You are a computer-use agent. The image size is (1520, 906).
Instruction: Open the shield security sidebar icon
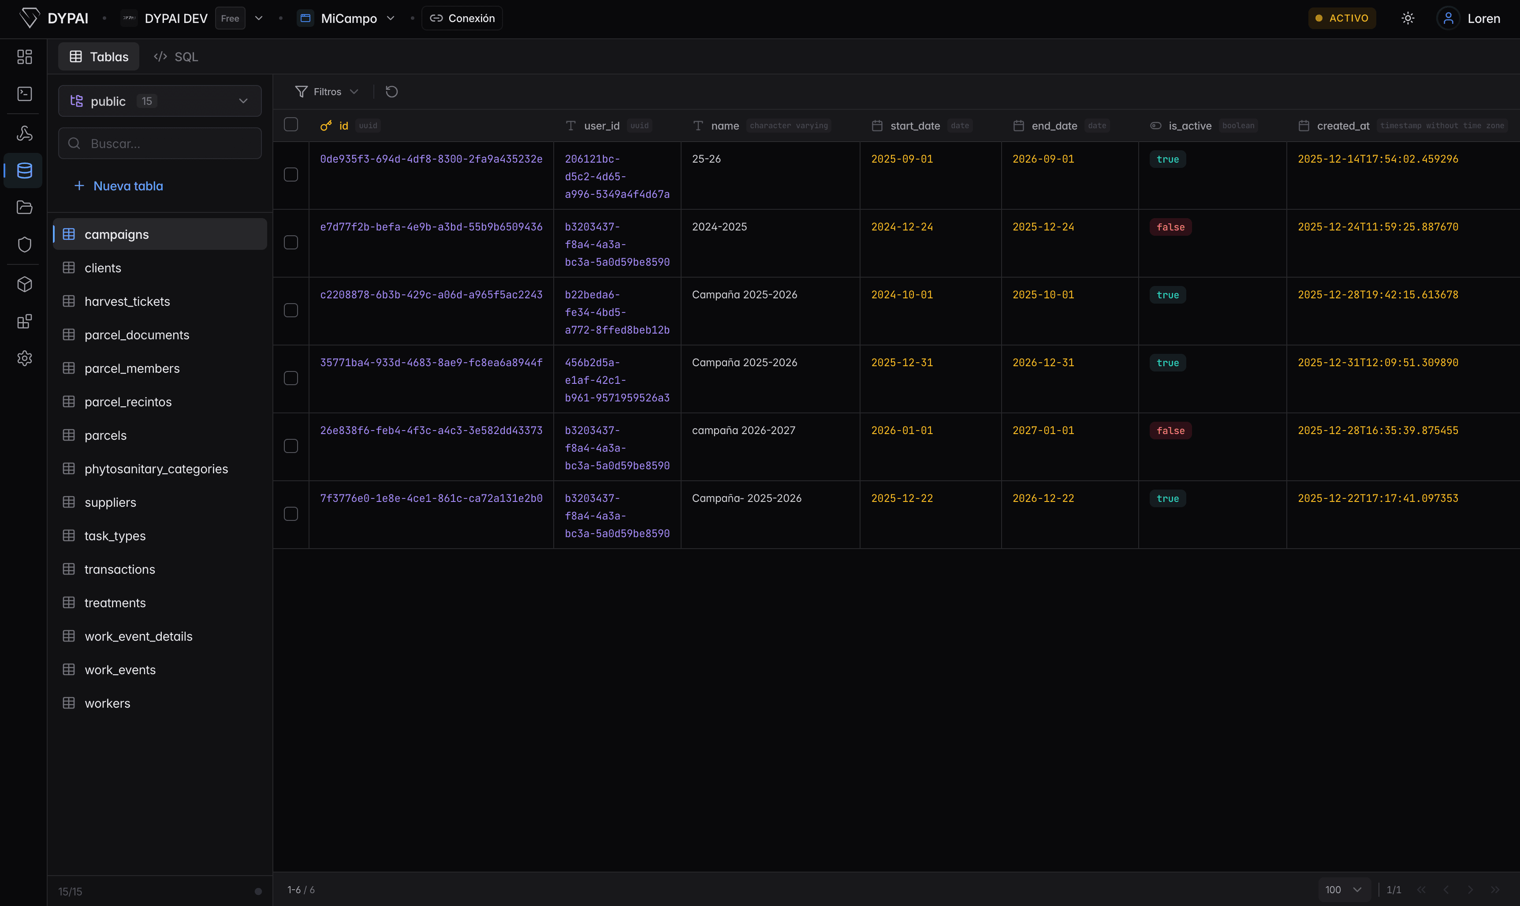click(24, 244)
